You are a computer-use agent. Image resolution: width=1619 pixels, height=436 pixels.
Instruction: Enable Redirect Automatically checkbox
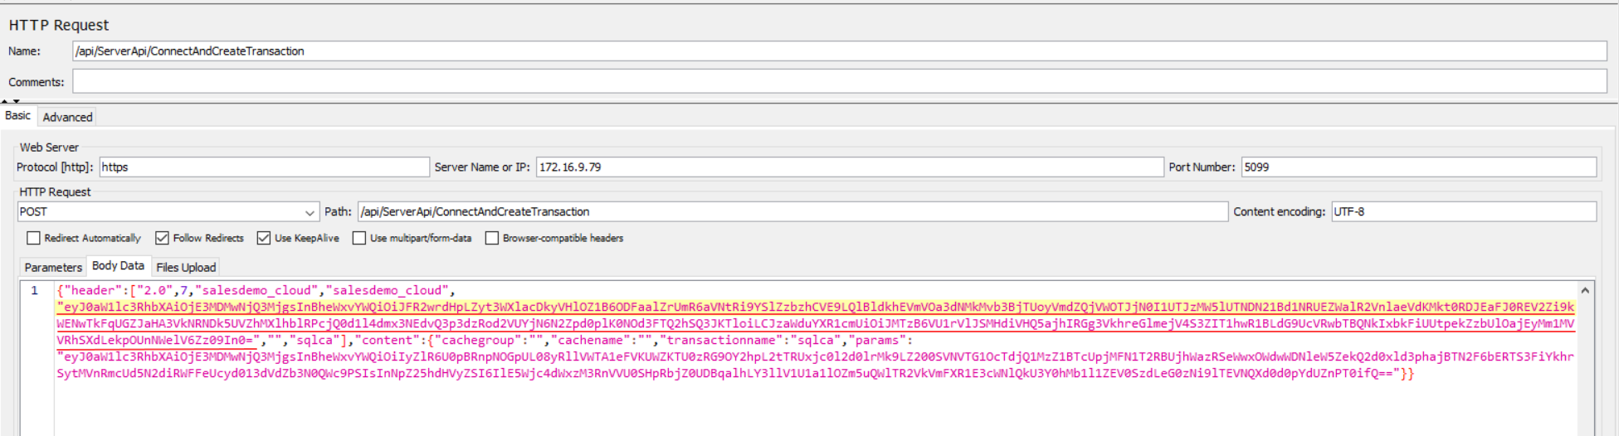pyautogui.click(x=34, y=239)
